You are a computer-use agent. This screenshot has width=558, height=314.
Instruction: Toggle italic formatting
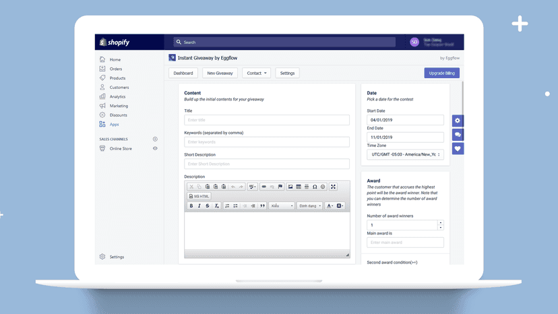coord(199,206)
